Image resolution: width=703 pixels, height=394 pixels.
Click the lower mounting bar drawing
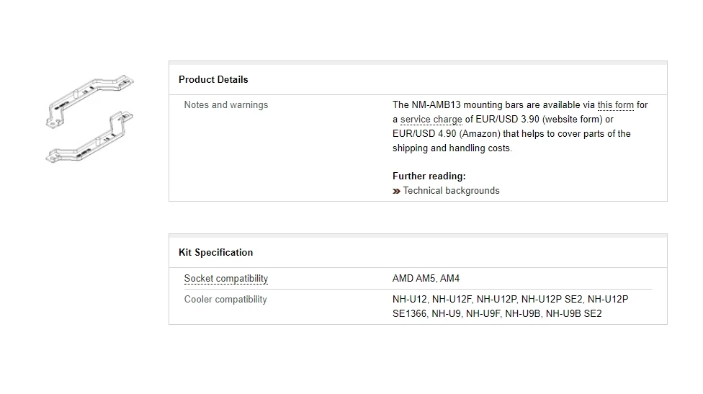(x=89, y=137)
